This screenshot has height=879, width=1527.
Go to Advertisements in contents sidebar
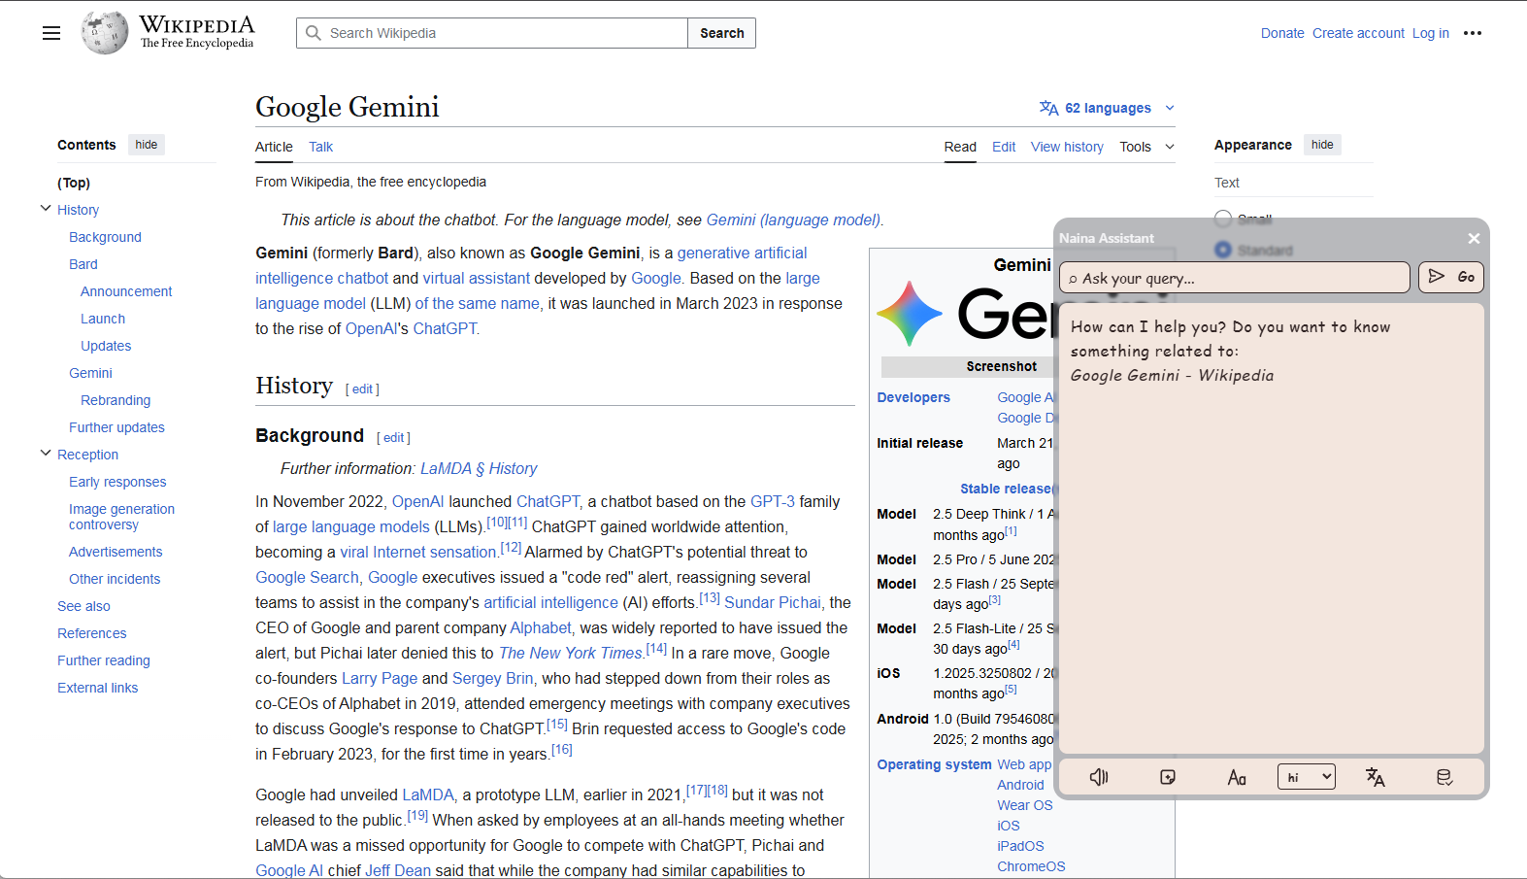coord(116,552)
